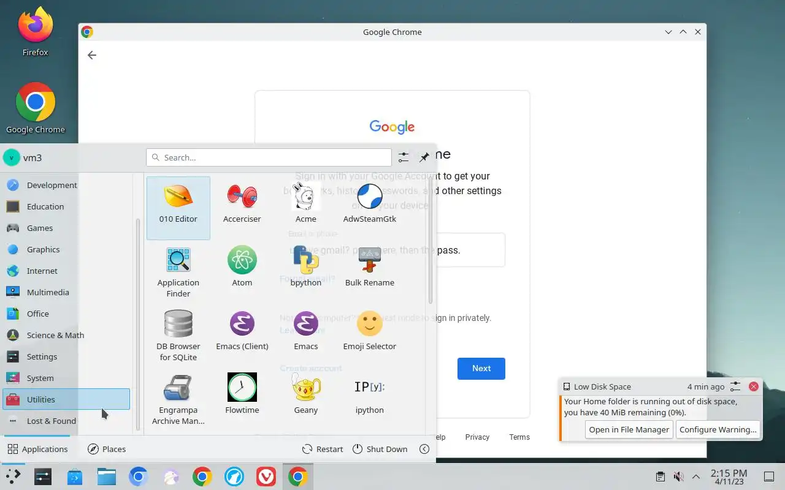Image resolution: width=785 pixels, height=490 pixels.
Task: Click the Restart button
Action: [x=323, y=449]
